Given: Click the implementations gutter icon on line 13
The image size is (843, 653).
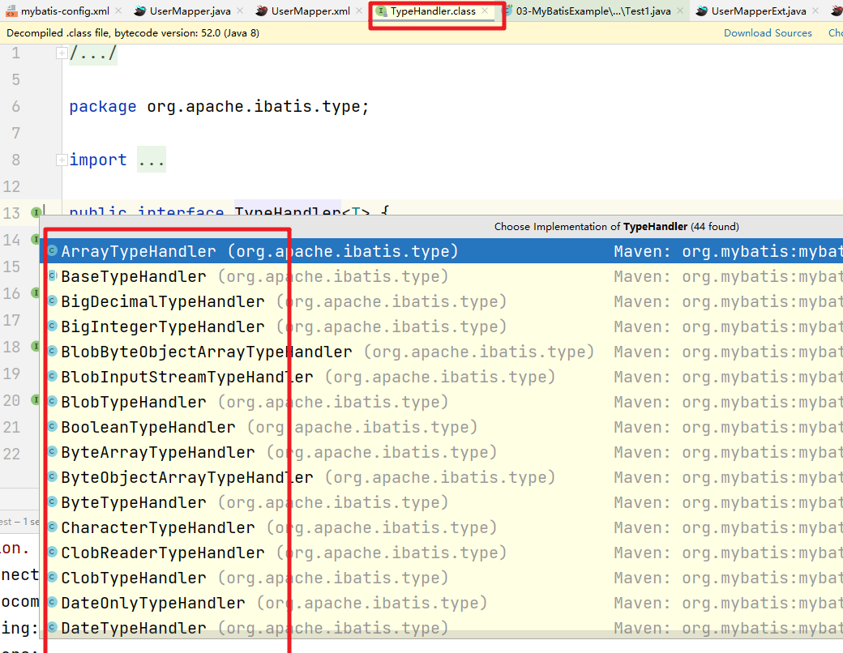Looking at the screenshot, I should [36, 213].
